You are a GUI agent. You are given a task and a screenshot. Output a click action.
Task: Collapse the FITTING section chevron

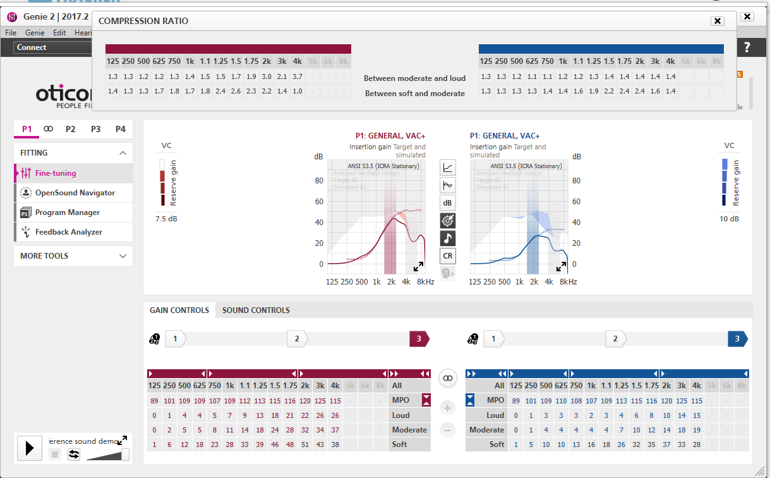click(123, 153)
